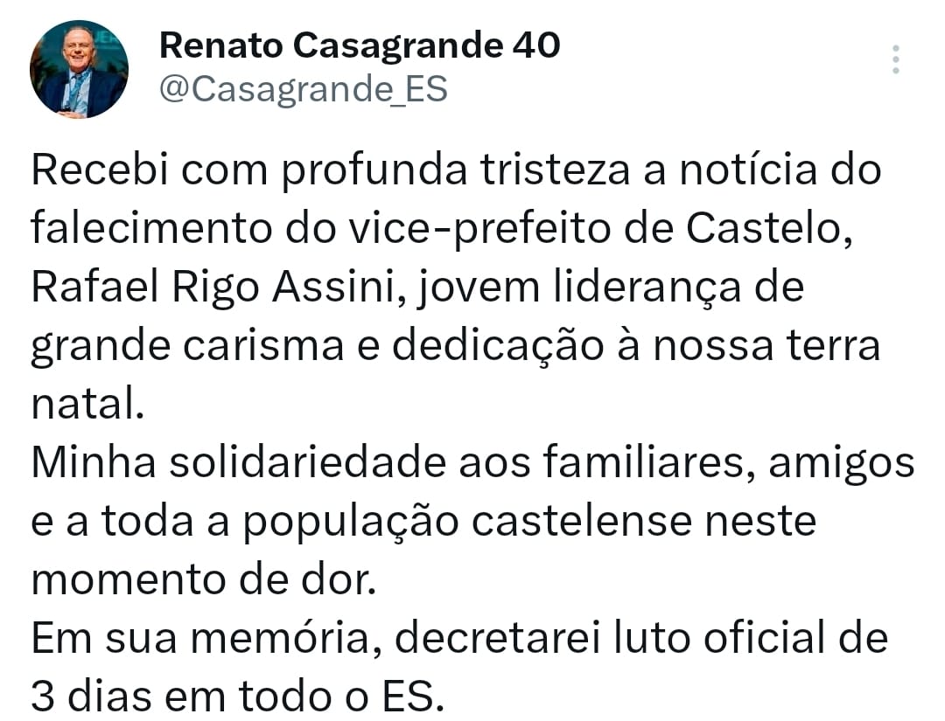The image size is (945, 721).
Task: Open the @Casagrande_ES handle link
Action: coord(303,89)
